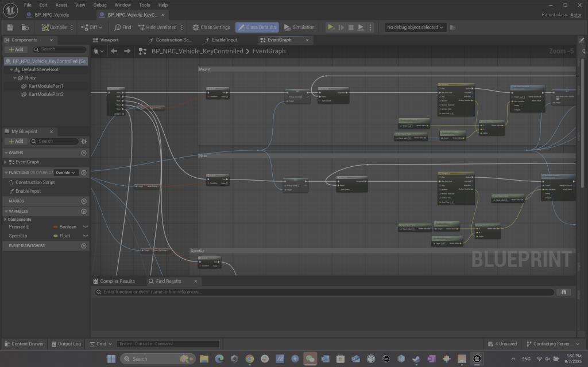
Task: Add a new macro with plus icon
Action: pyautogui.click(x=84, y=201)
